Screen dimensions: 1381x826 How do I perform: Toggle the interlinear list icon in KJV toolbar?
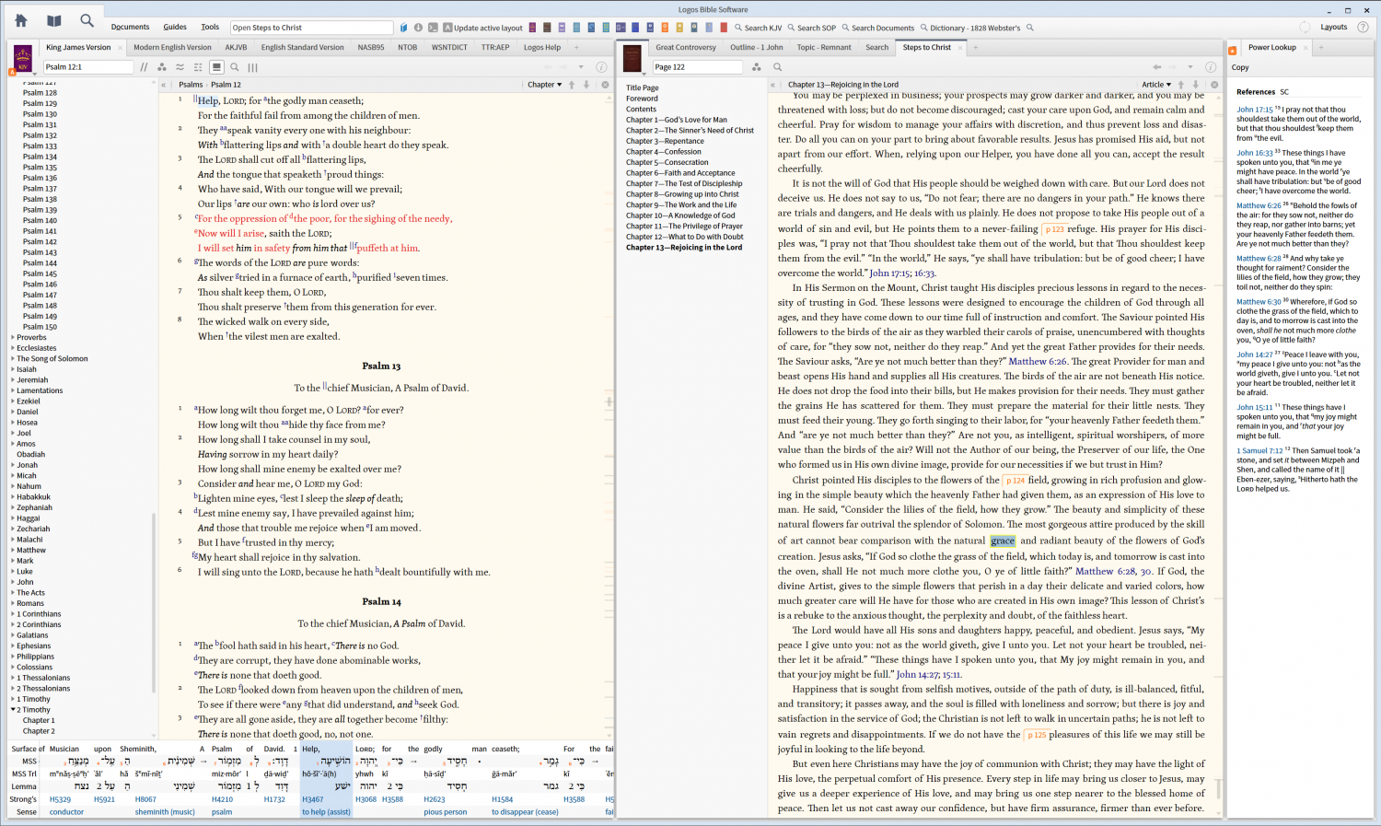point(198,67)
